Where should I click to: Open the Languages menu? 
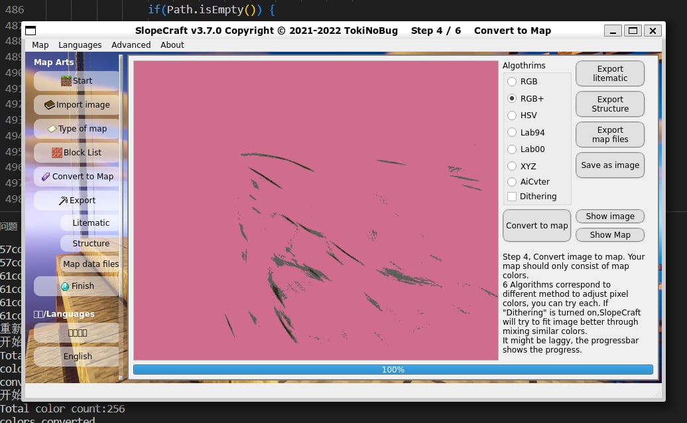pyautogui.click(x=80, y=44)
